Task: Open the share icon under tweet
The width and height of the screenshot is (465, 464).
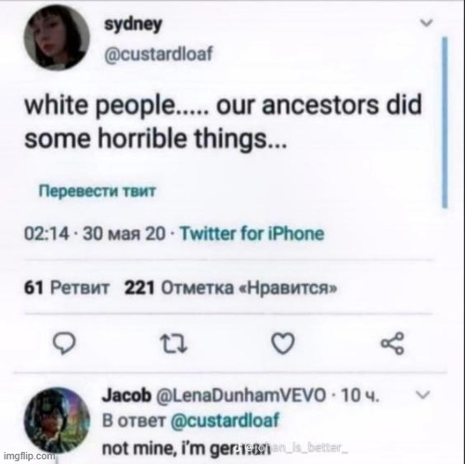Action: coord(393,342)
